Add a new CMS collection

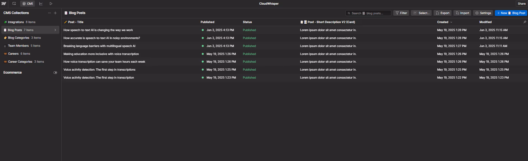coord(55,13)
